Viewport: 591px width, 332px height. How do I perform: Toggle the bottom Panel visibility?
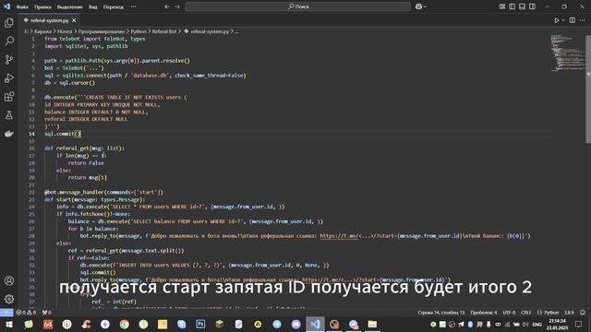(522, 6)
